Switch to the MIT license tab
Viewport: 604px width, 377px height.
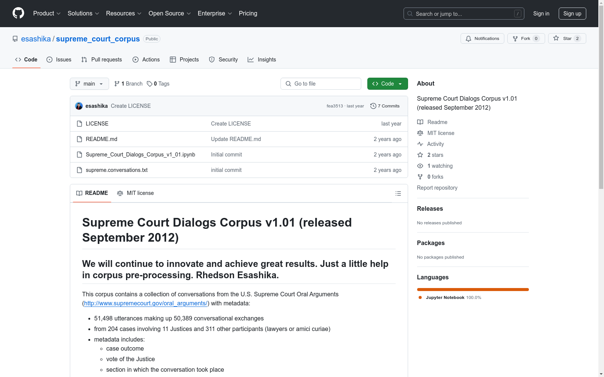[136, 193]
